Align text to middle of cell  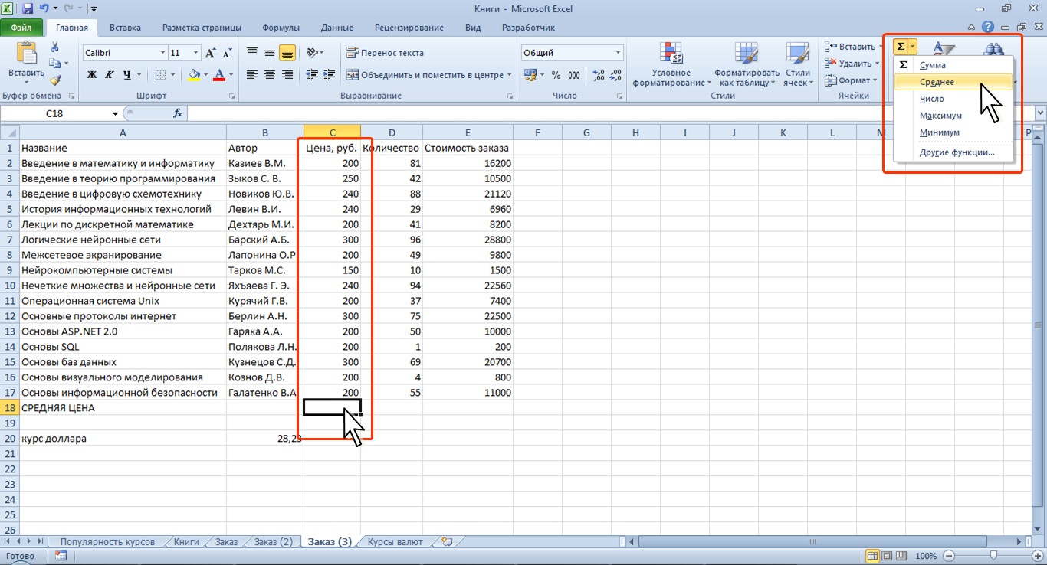(x=269, y=53)
